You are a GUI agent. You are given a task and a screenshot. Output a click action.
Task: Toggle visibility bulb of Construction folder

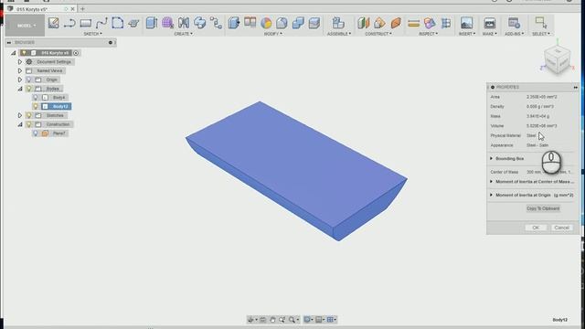[x=28, y=124]
